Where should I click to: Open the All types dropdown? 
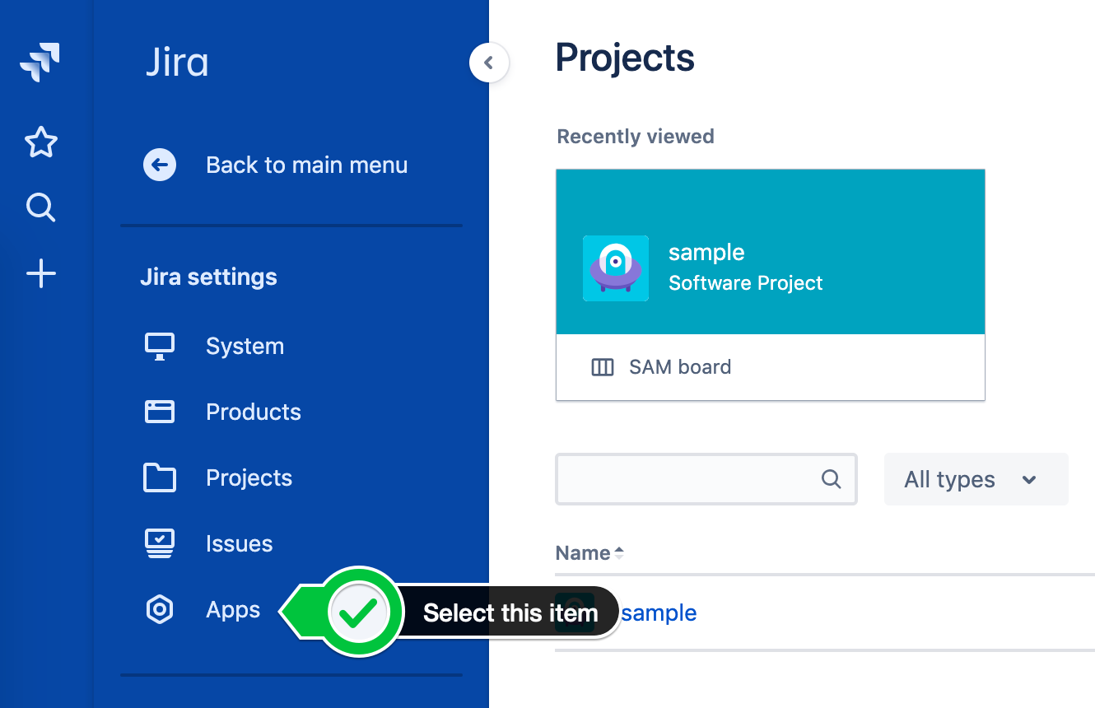click(x=976, y=479)
